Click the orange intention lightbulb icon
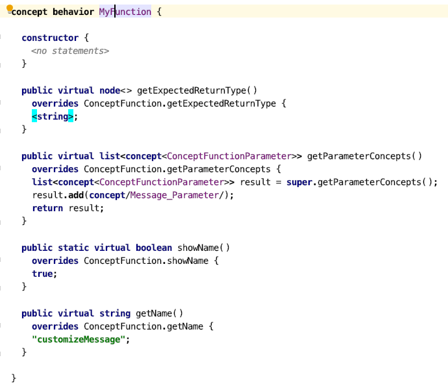This screenshot has width=448, height=388. [x=9, y=8]
